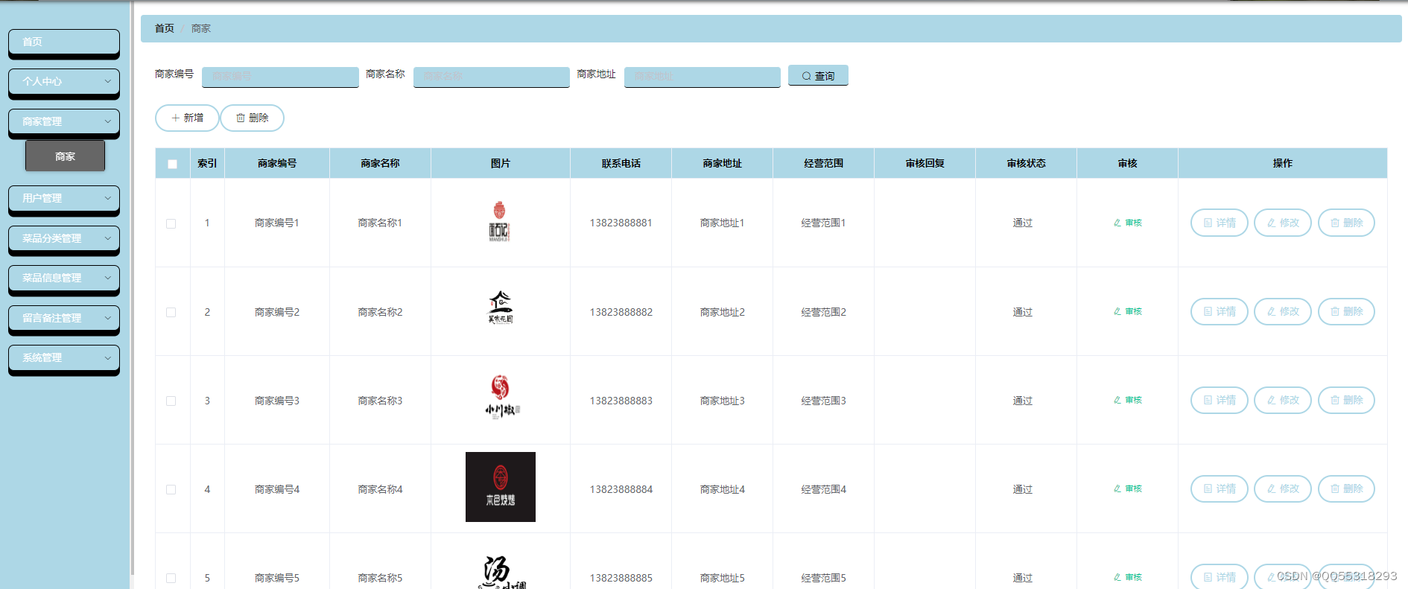This screenshot has width=1408, height=589.
Task: Click 审核 link for 商家编号1
Action: (1128, 223)
